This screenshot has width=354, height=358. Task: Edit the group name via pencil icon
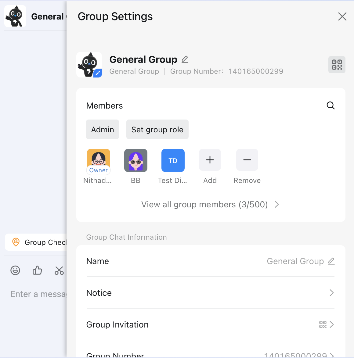click(x=332, y=261)
